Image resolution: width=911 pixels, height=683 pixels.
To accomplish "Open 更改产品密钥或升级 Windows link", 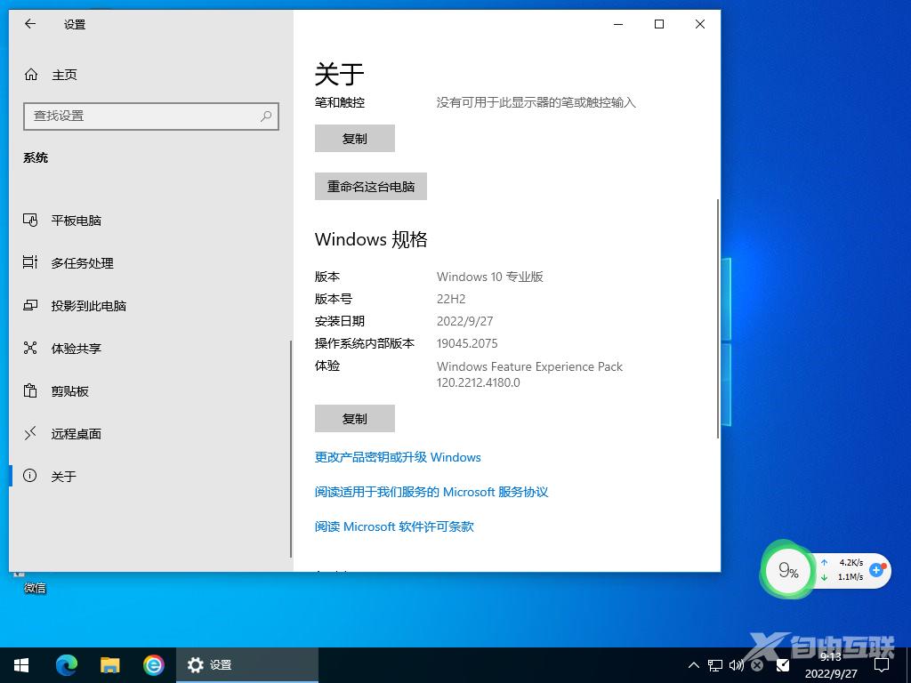I will click(397, 457).
